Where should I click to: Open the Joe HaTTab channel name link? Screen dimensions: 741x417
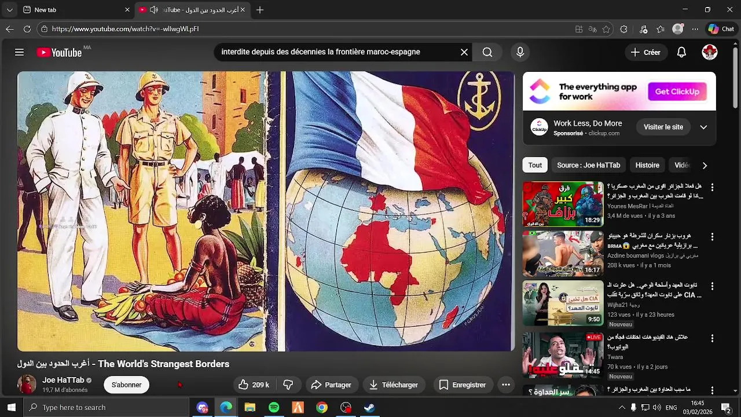63,380
